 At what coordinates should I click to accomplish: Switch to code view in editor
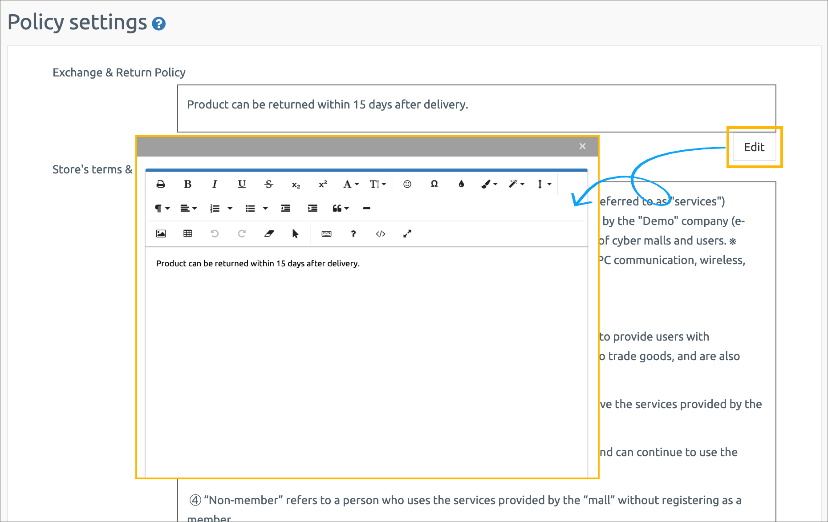coord(381,234)
